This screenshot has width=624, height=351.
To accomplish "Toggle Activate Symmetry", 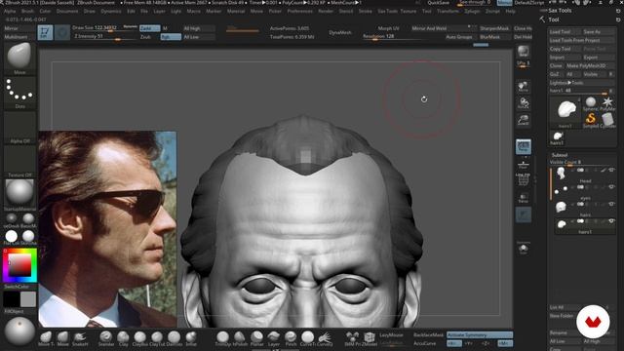I will click(x=480, y=335).
